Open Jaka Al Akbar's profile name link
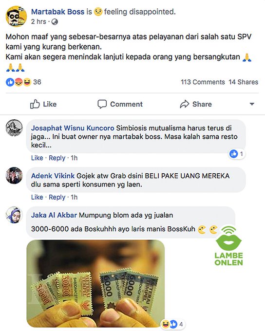 [x=54, y=215]
